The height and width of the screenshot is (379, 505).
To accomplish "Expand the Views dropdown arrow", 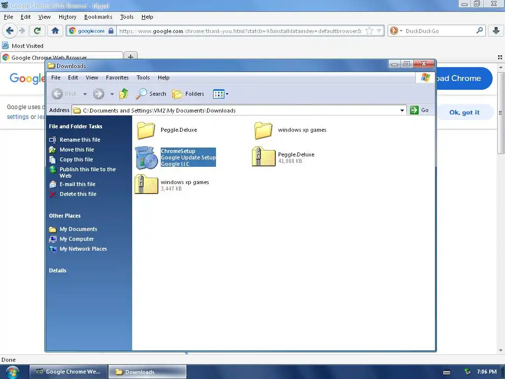I will (227, 94).
